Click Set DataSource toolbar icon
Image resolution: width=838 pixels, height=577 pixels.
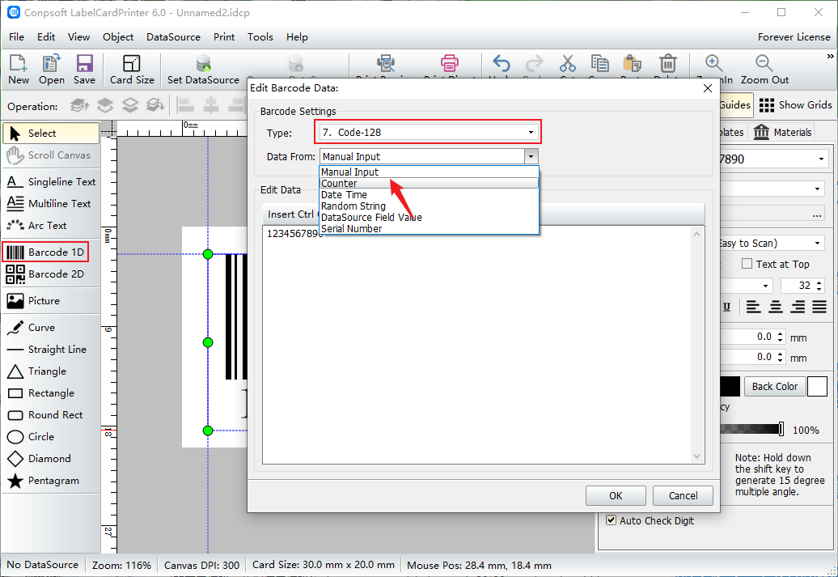click(203, 69)
